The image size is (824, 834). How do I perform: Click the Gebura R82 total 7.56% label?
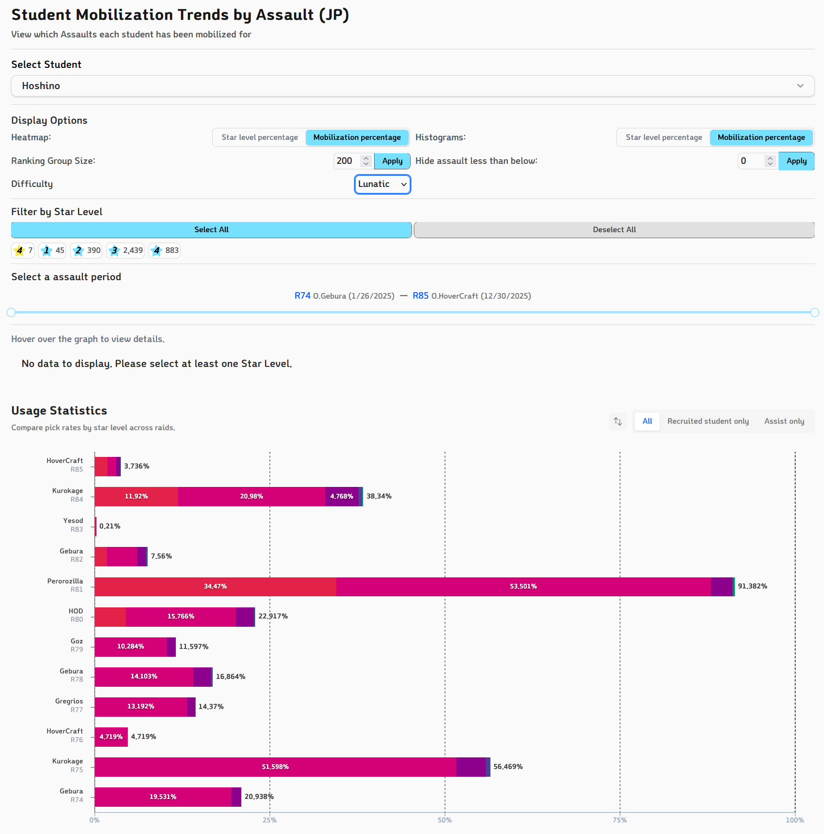pyautogui.click(x=161, y=556)
